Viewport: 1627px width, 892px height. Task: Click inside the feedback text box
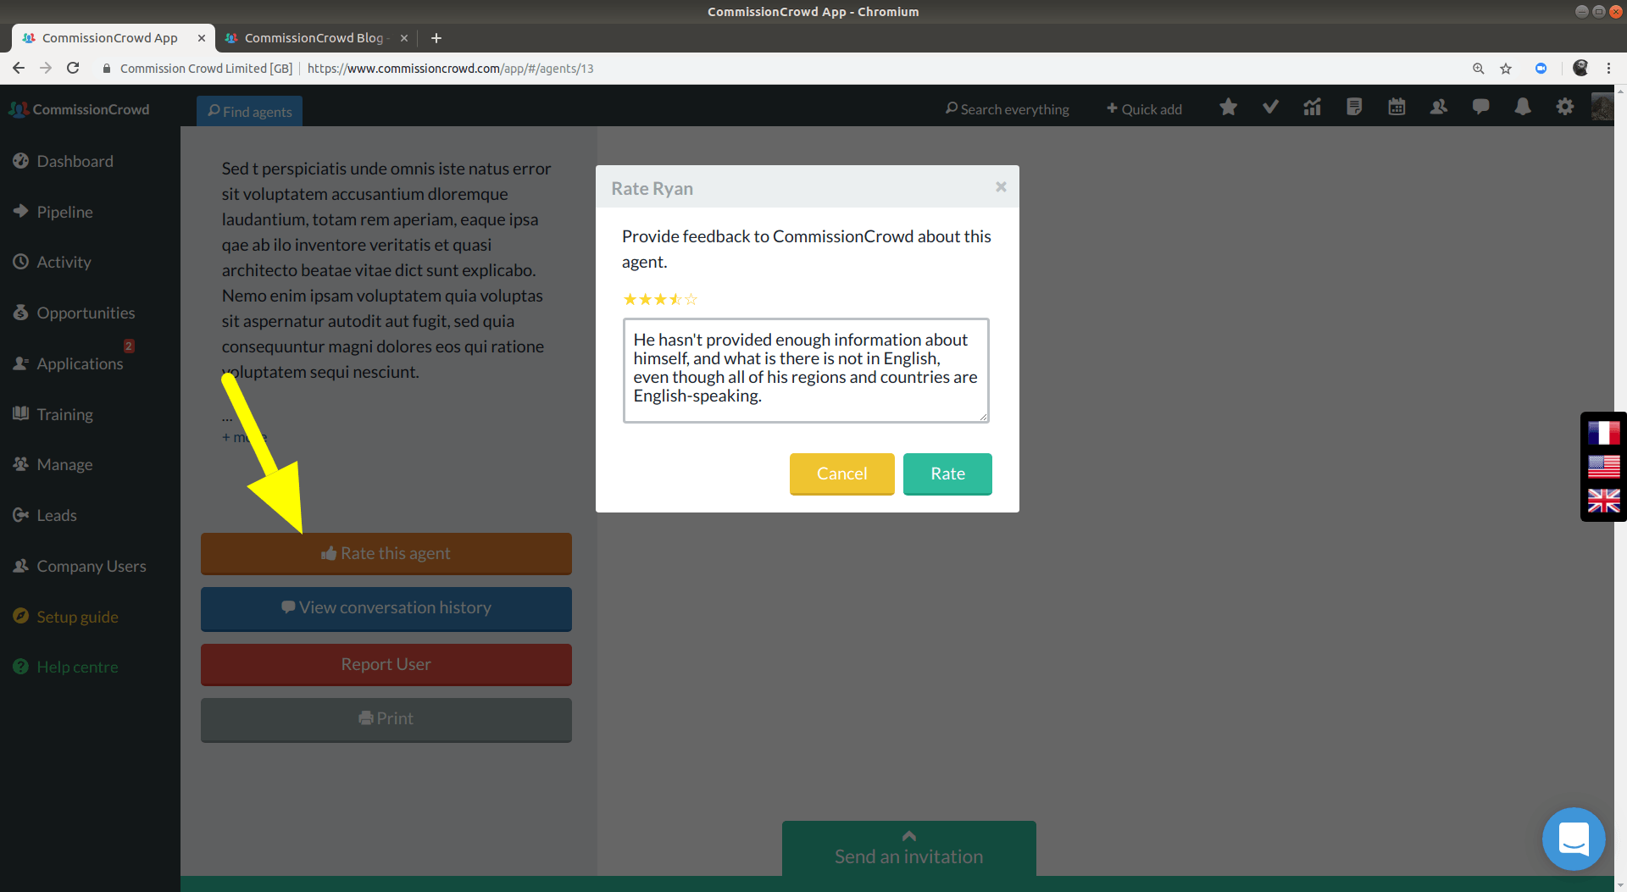pyautogui.click(x=805, y=370)
